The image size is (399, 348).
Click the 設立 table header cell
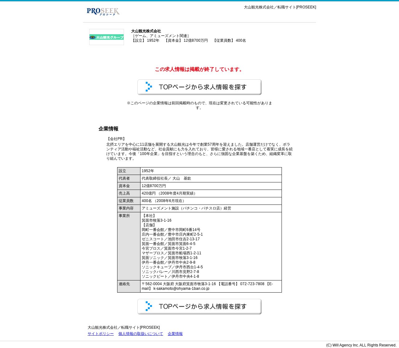point(129,171)
